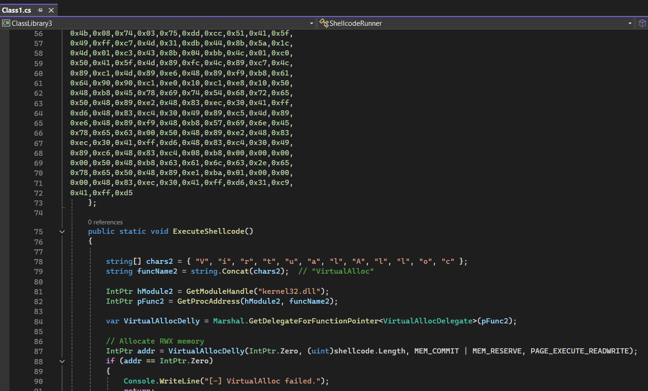The height and width of the screenshot is (391, 648).
Task: Click the "if" keyword on line 88
Action: [110, 361]
